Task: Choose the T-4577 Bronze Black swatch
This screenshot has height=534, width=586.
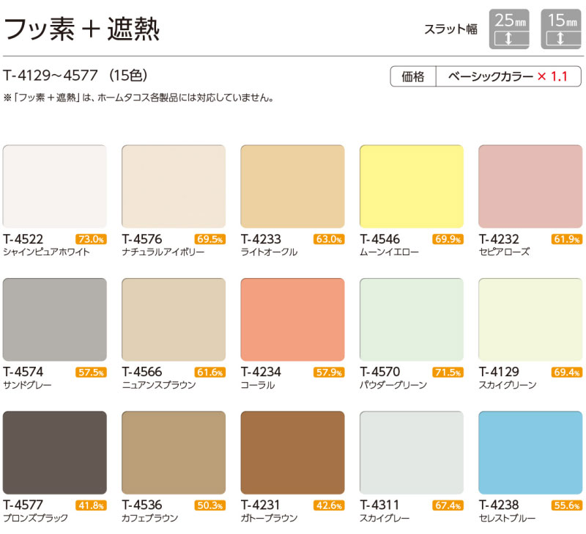Action: click(55, 452)
